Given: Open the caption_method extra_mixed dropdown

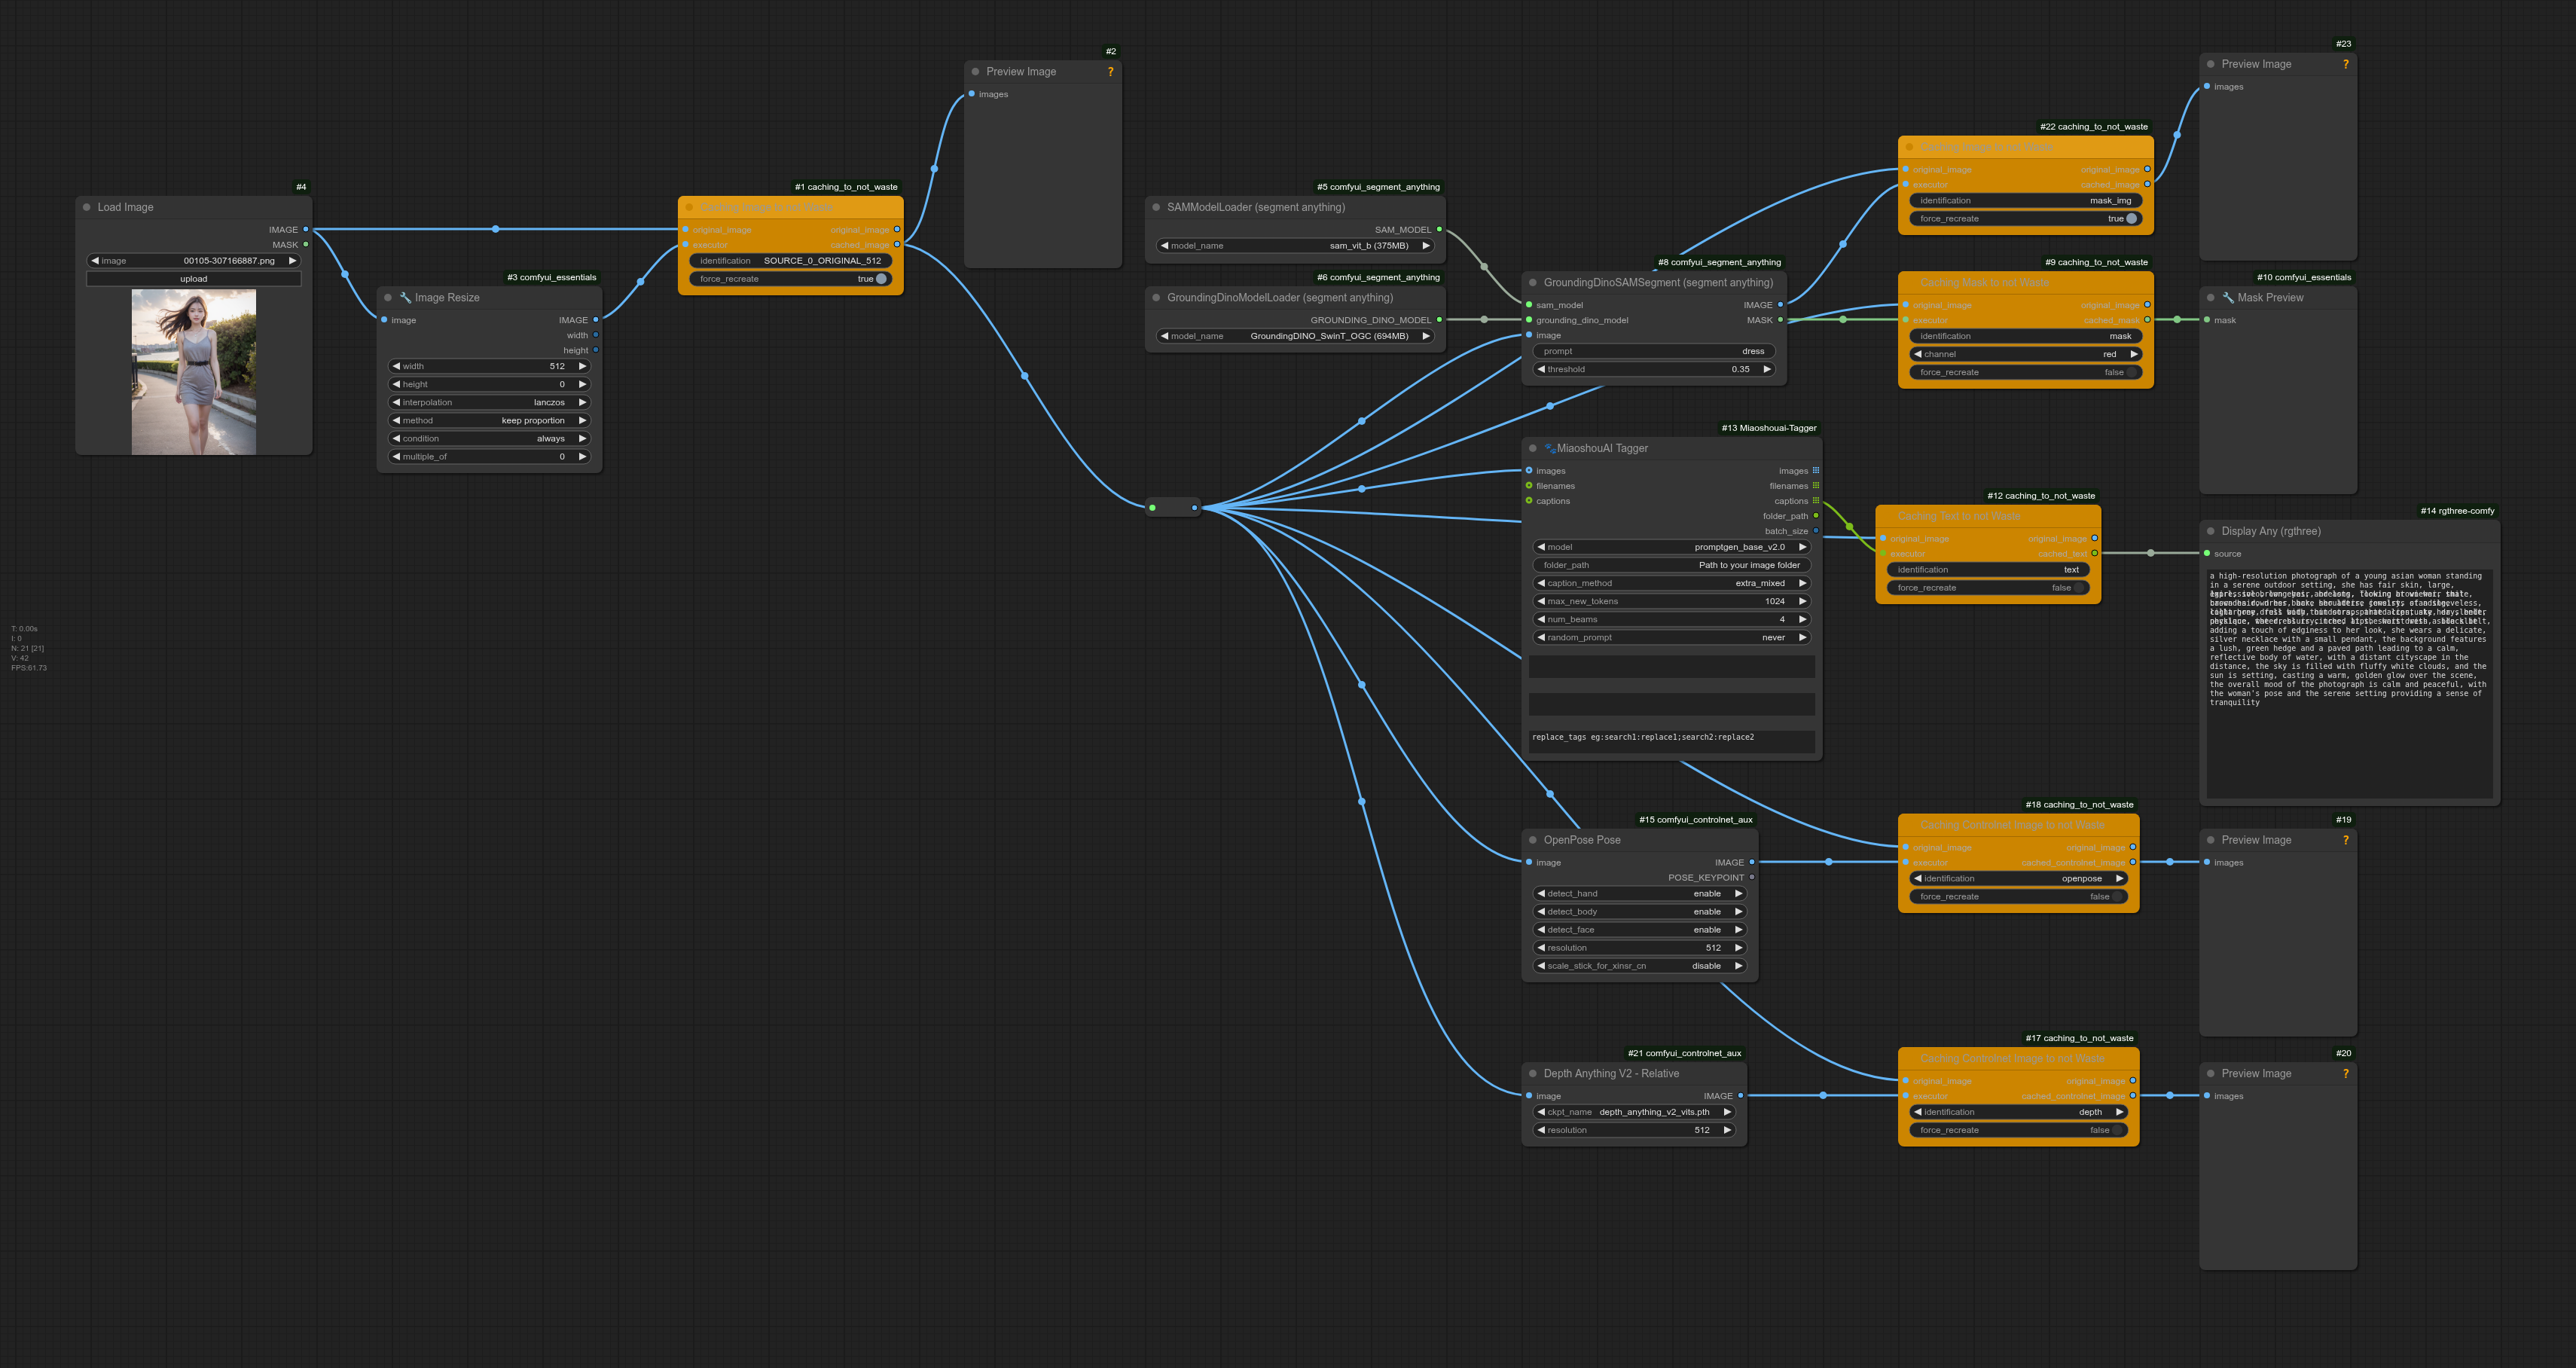Looking at the screenshot, I should click(1671, 583).
